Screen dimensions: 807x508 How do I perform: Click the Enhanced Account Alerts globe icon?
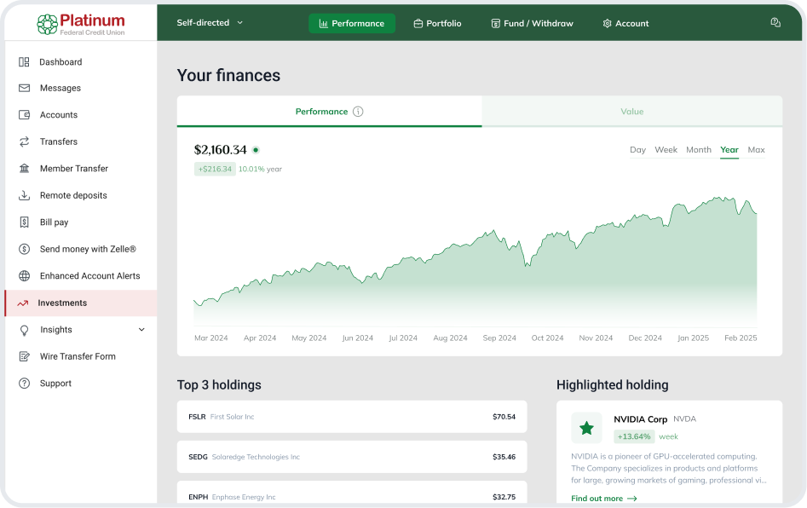click(24, 276)
